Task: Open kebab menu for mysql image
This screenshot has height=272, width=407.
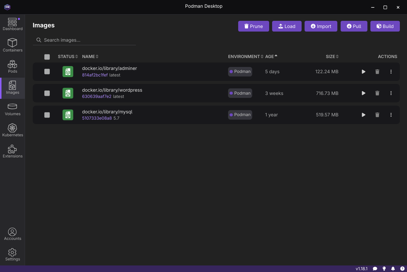Action: pyautogui.click(x=391, y=115)
